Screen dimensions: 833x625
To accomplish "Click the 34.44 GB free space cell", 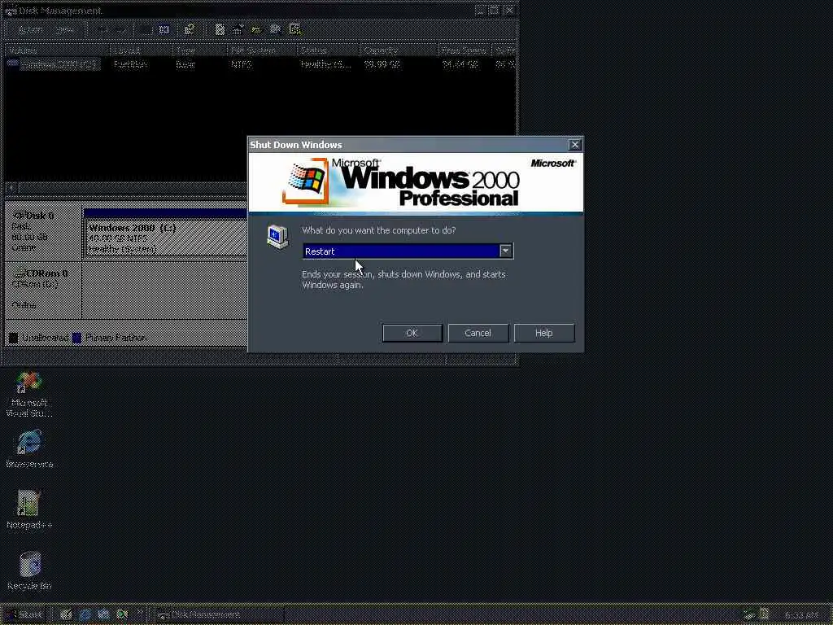I will [x=460, y=64].
